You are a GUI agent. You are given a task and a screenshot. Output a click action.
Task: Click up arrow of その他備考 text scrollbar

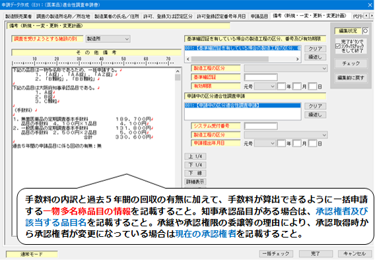tap(178, 71)
